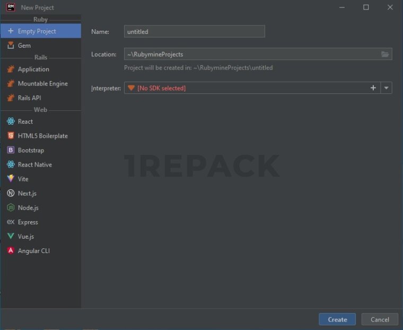
Task: Select Empty Project in the list
Action: click(x=37, y=31)
